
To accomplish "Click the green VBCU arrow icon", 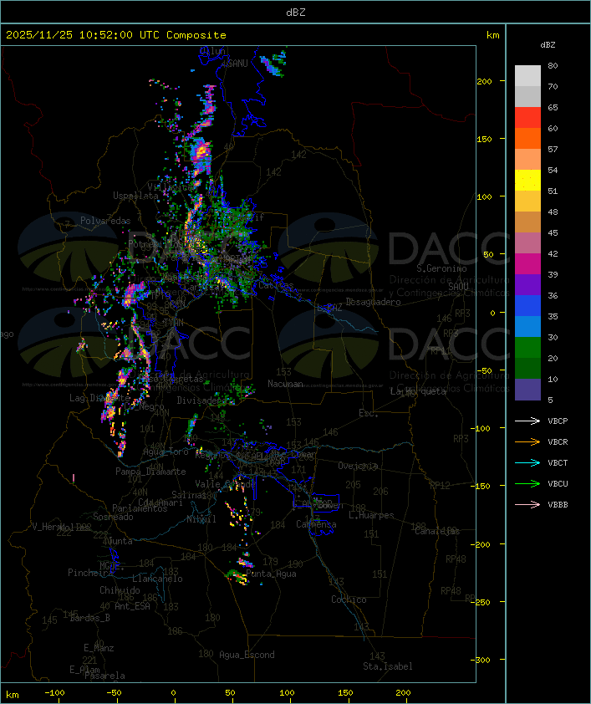I will coord(527,483).
